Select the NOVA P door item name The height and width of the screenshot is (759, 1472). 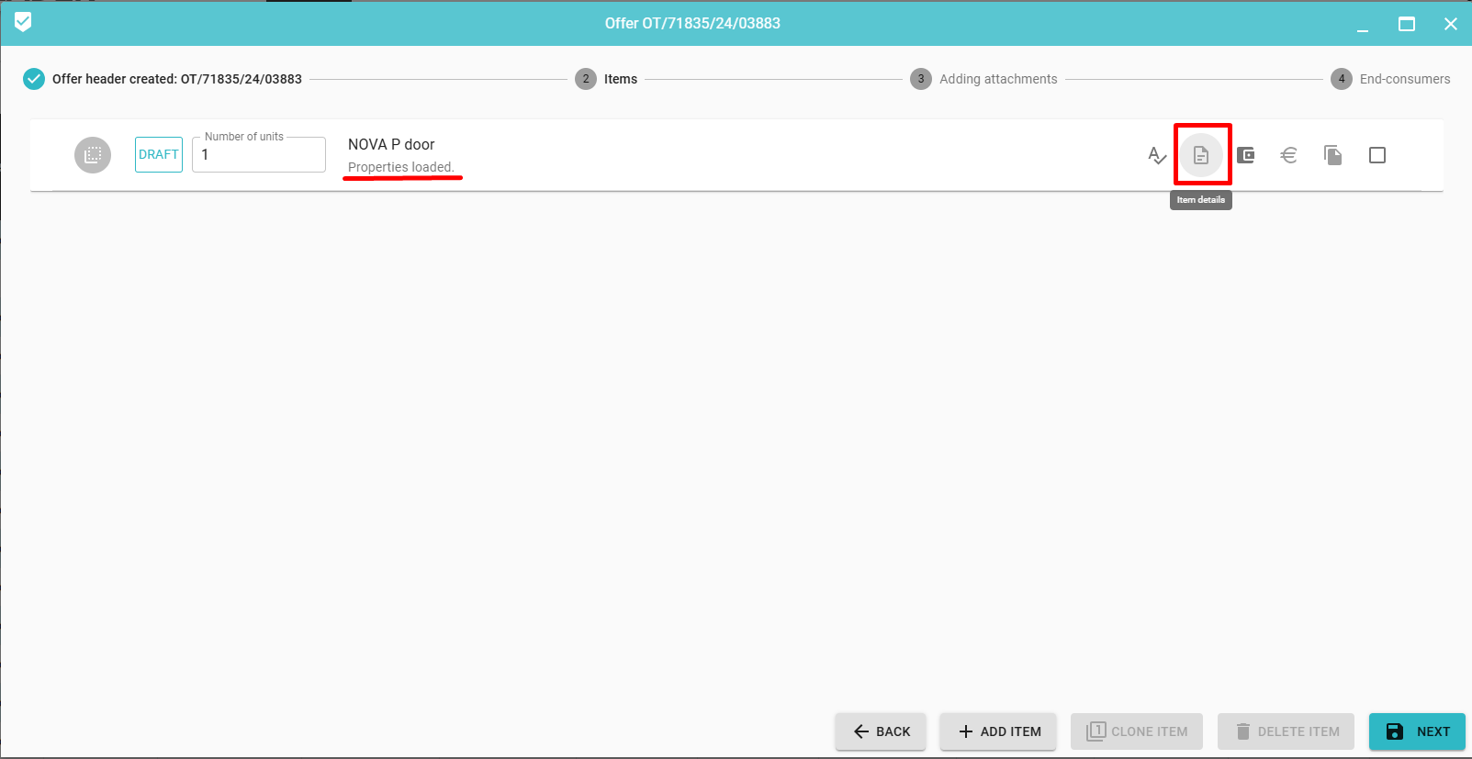391,144
